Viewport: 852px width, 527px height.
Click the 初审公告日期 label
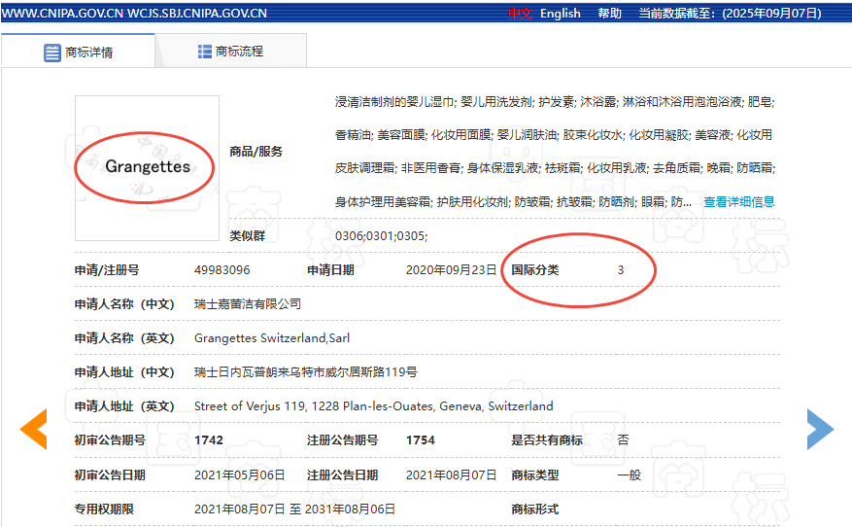point(110,474)
